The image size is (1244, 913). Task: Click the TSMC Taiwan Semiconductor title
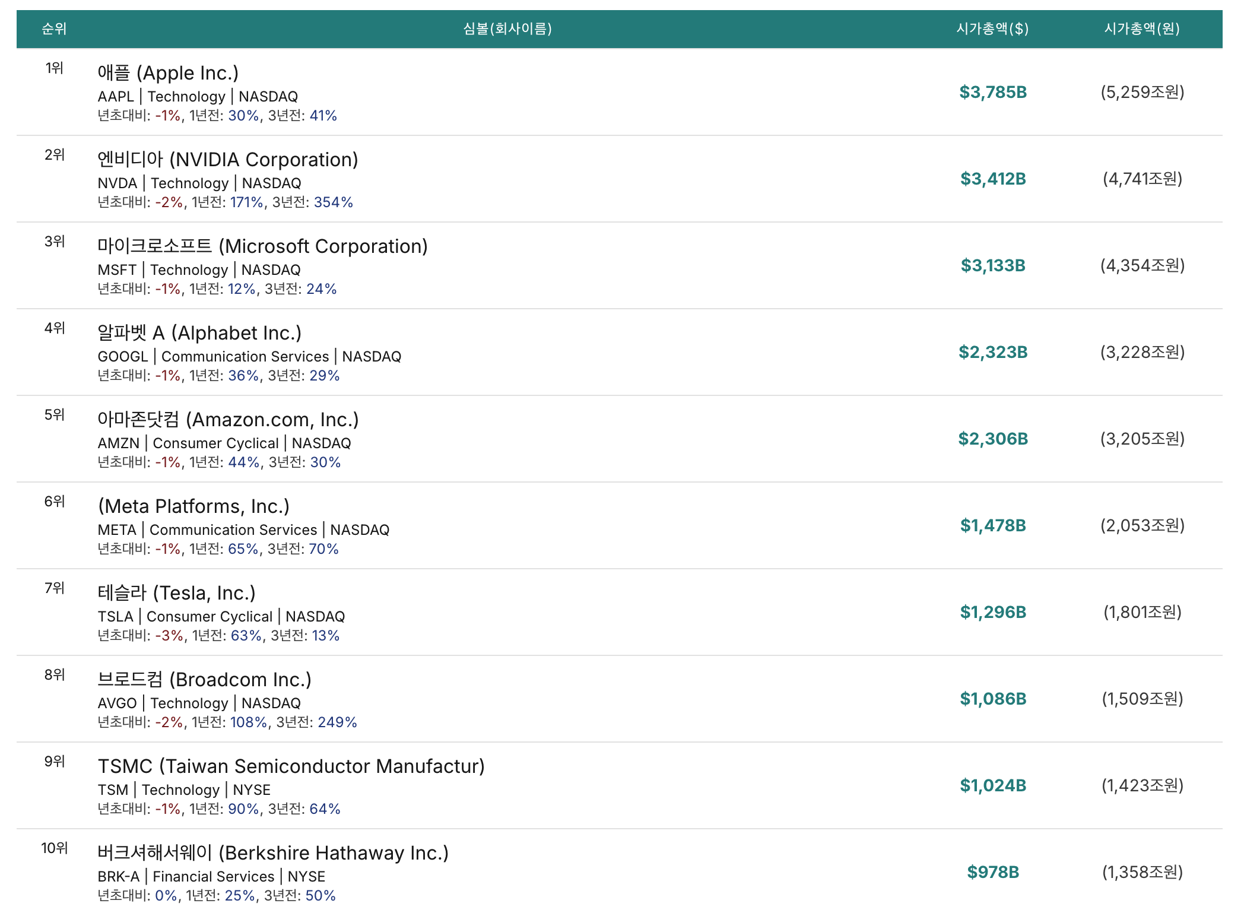pos(291,766)
